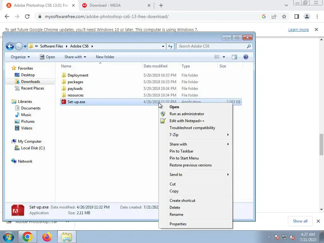The height and width of the screenshot is (243, 324).
Task: Click Chrome back arrow
Action: coord(7,16)
